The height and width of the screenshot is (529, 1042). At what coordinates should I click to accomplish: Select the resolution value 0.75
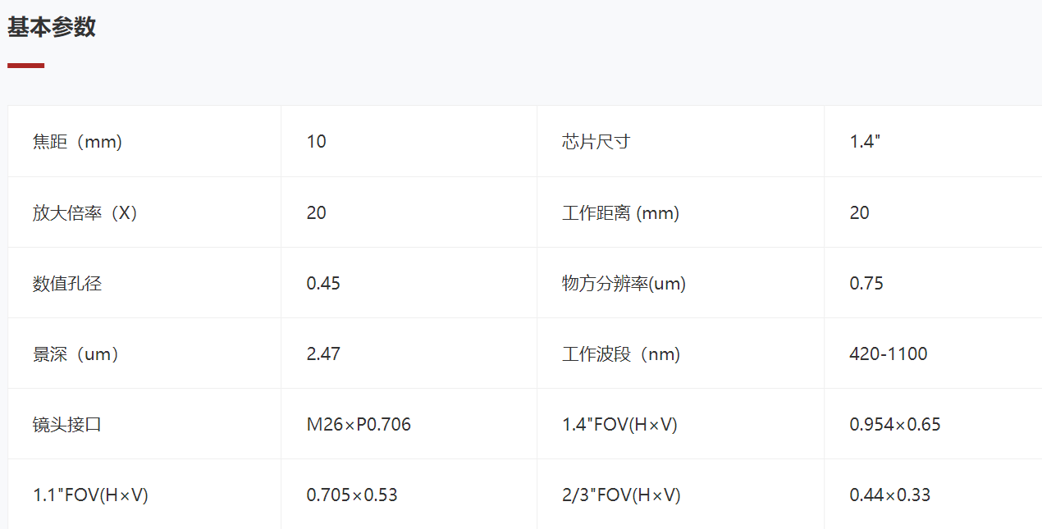tap(866, 284)
